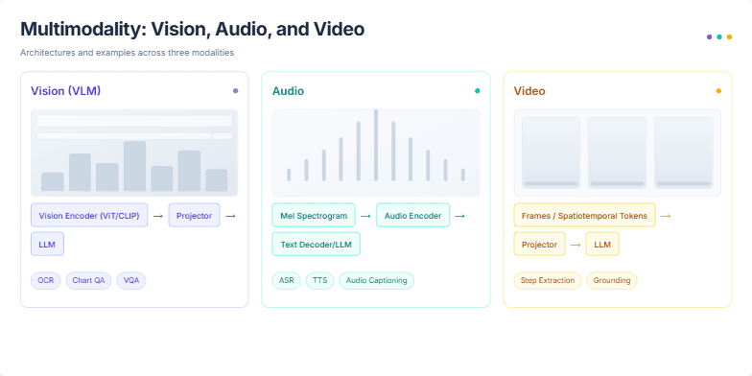Click the LLM box in Video card
Screen dimensions: 752x376
click(x=602, y=244)
